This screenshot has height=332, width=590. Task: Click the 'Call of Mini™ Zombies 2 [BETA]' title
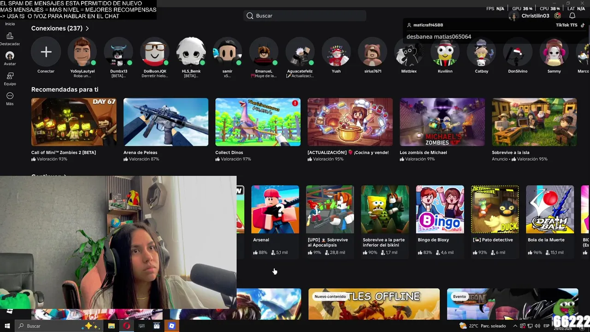coord(64,153)
